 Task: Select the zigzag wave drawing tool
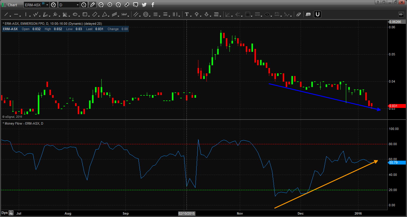tap(36, 14)
